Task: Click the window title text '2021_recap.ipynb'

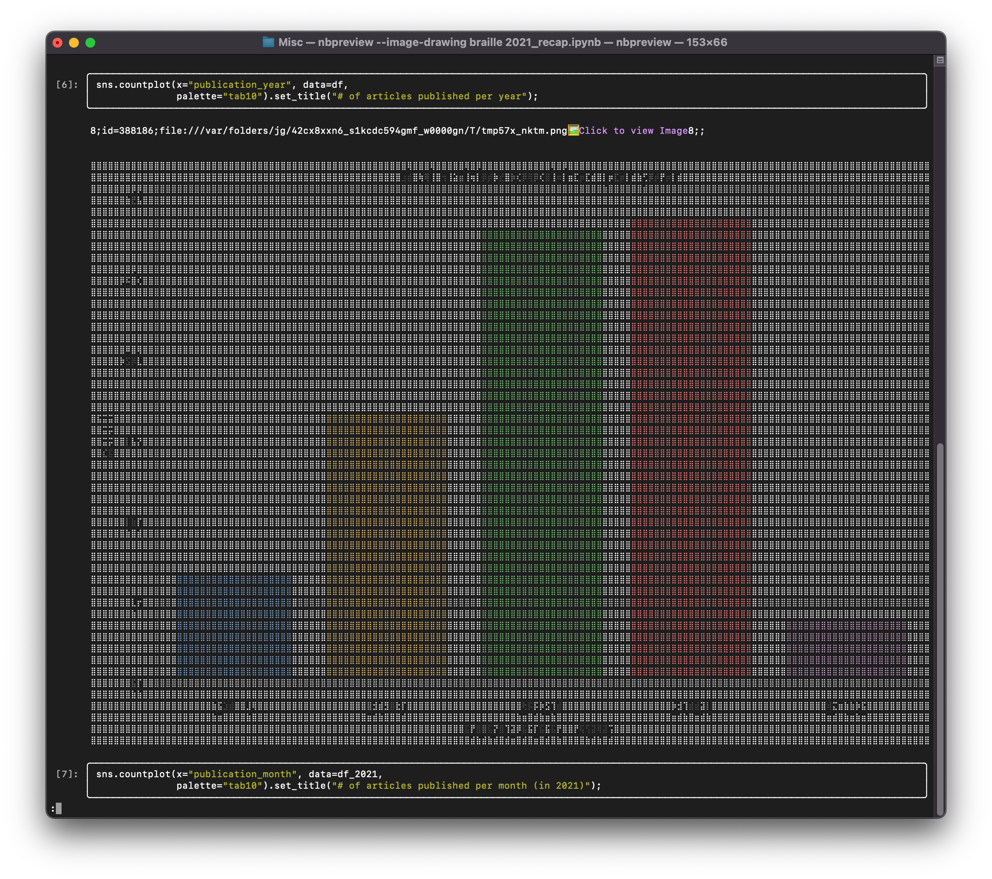Action: click(x=552, y=42)
